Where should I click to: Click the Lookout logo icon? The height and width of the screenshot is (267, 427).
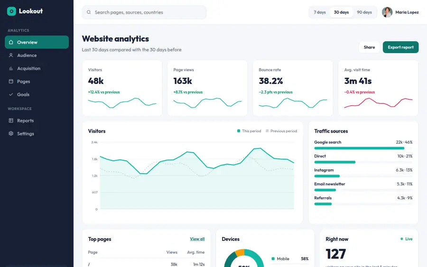11,11
